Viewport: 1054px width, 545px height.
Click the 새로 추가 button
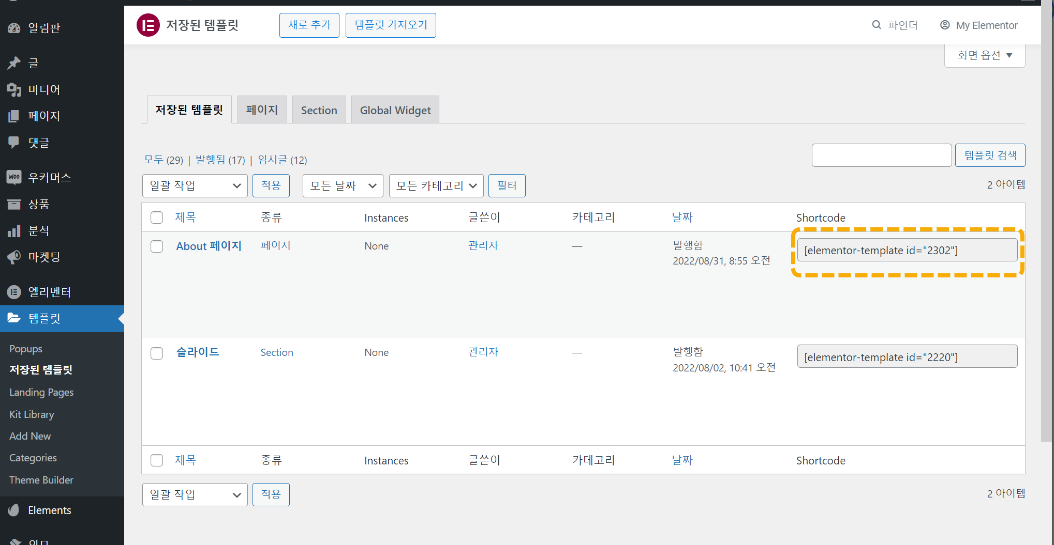click(x=309, y=25)
